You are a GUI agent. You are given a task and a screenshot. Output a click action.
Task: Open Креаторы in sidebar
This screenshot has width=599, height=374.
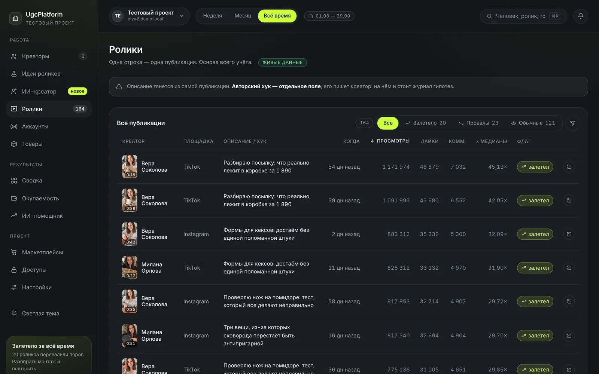tap(49, 56)
